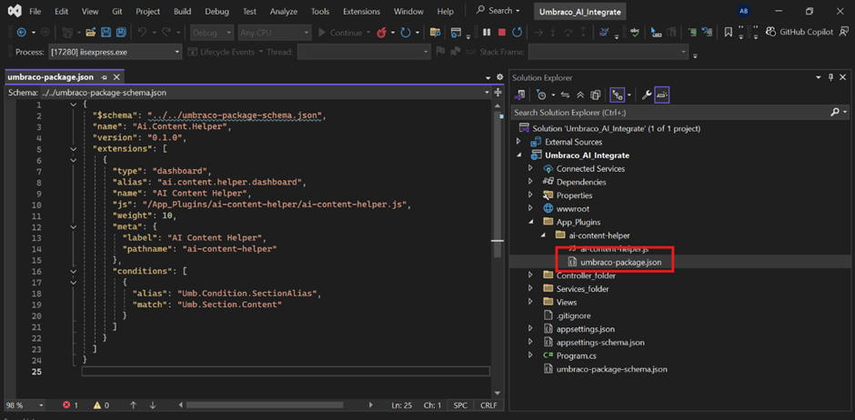The width and height of the screenshot is (855, 420).
Task: Select umbraco-package-schema.json file in tree
Action: [611, 369]
